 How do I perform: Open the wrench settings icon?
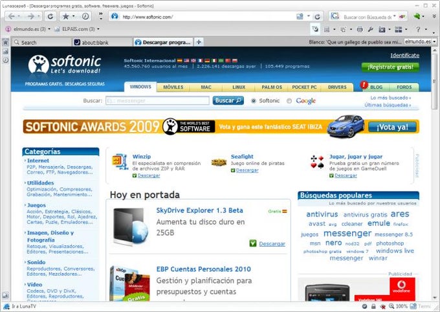click(x=370, y=29)
